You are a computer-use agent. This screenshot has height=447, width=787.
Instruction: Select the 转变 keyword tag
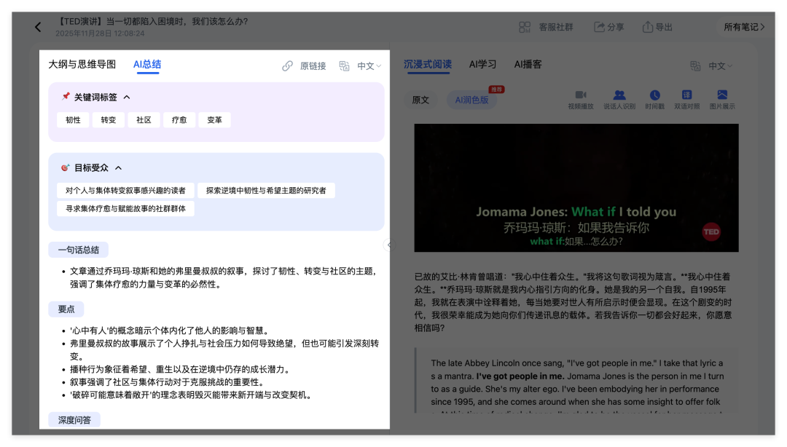(109, 120)
